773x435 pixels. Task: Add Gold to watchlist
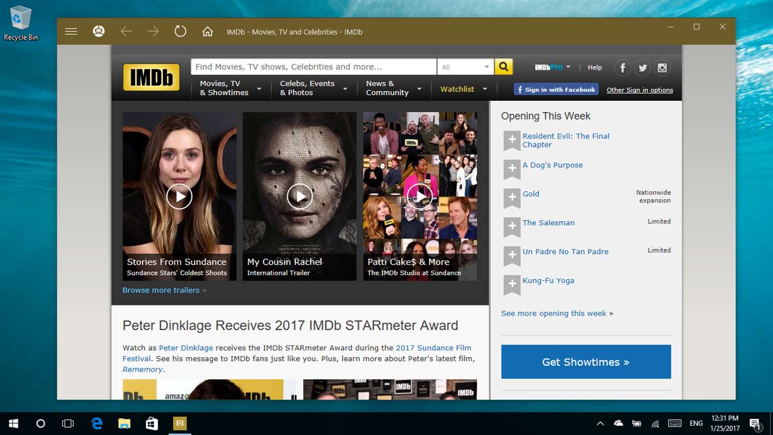tap(512, 199)
